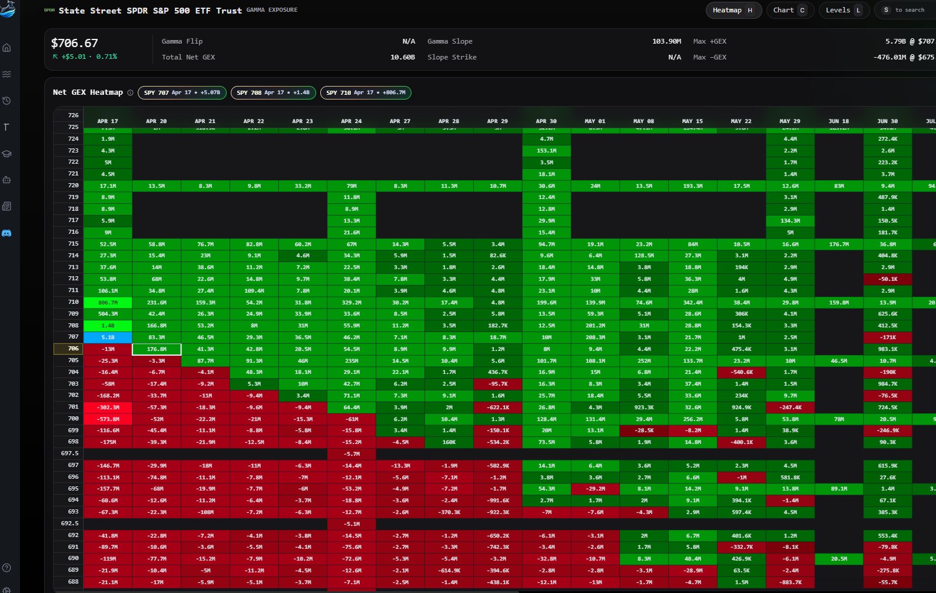This screenshot has height=593, width=936.
Task: Click the 697.5 strike row label
Action: click(68, 453)
